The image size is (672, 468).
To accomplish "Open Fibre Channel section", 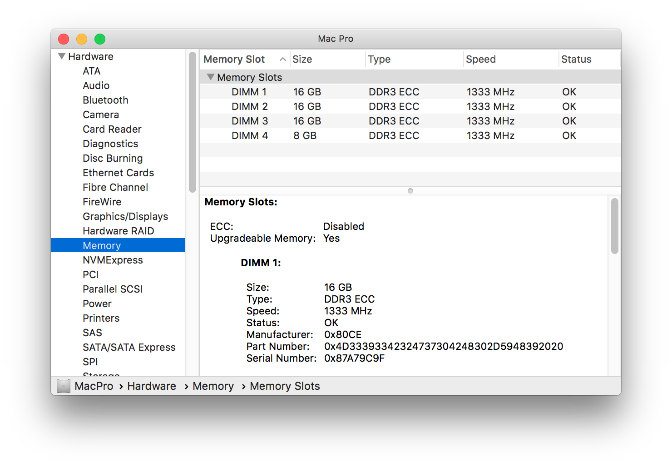I will click(x=115, y=187).
